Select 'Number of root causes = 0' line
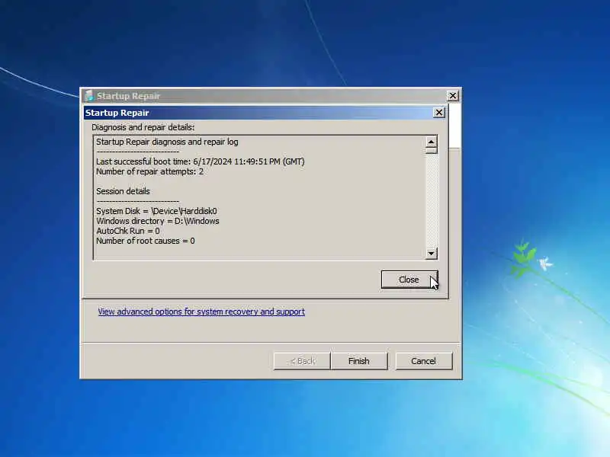The image size is (610, 457). click(146, 241)
